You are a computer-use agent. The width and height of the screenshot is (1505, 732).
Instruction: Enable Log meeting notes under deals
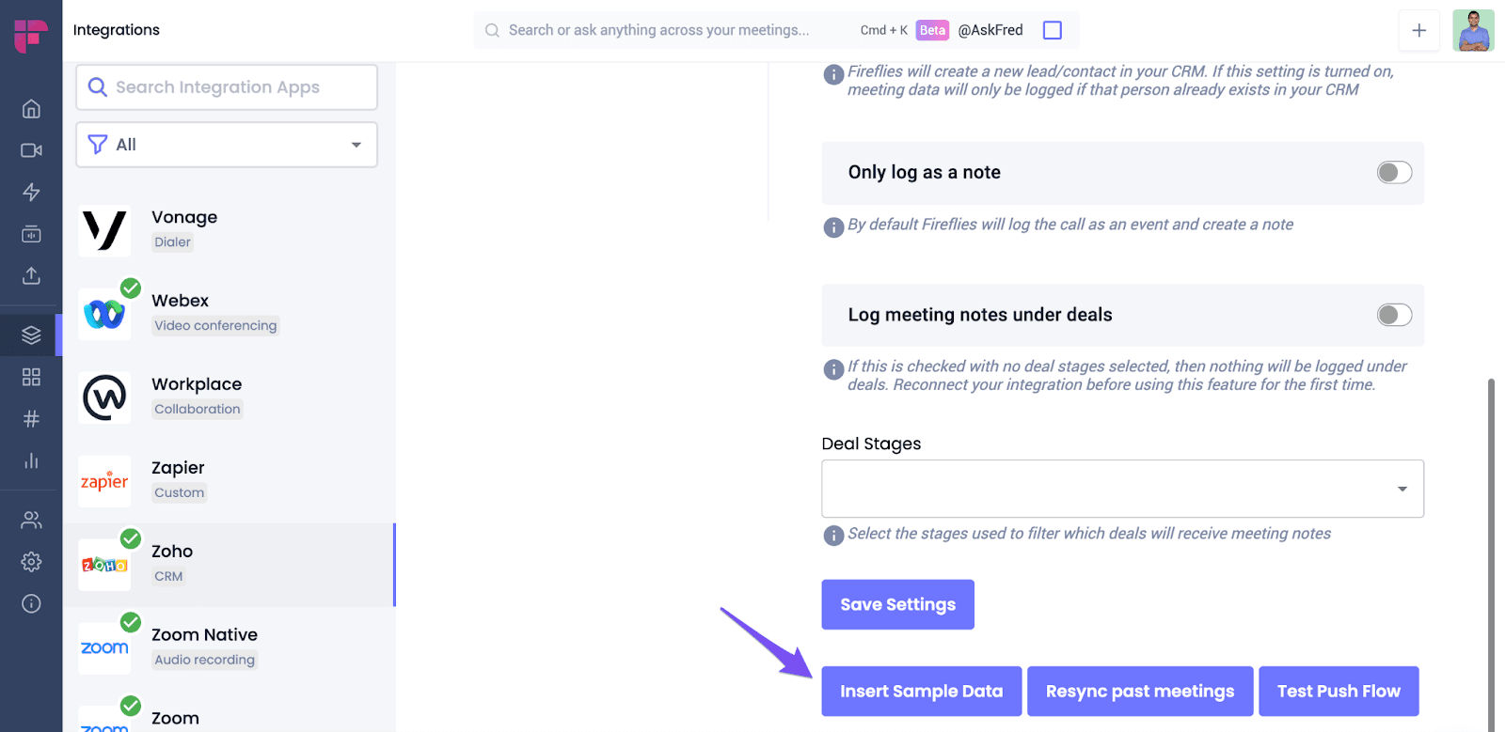pyautogui.click(x=1394, y=315)
